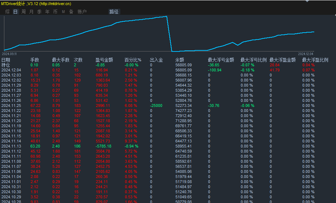The height and width of the screenshot is (203, 336).
Task: Click the steep drop on the equity curve
Action: pyautogui.click(x=169, y=33)
